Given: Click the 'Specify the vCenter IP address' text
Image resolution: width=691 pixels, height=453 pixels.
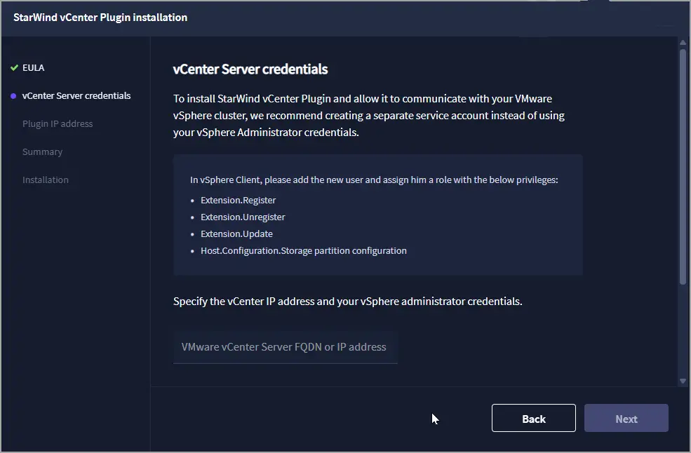Looking at the screenshot, I should tap(348, 302).
